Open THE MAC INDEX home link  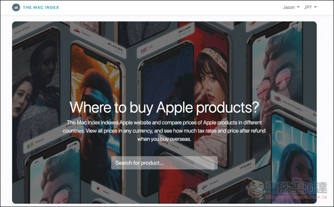[x=41, y=8]
